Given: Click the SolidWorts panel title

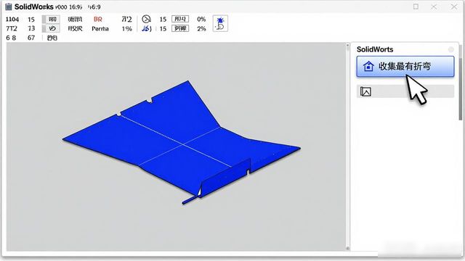Looking at the screenshot, I should (x=375, y=49).
